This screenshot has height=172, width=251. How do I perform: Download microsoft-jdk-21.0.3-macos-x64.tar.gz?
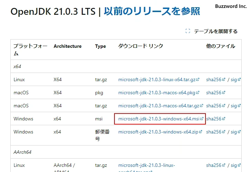click(x=159, y=106)
